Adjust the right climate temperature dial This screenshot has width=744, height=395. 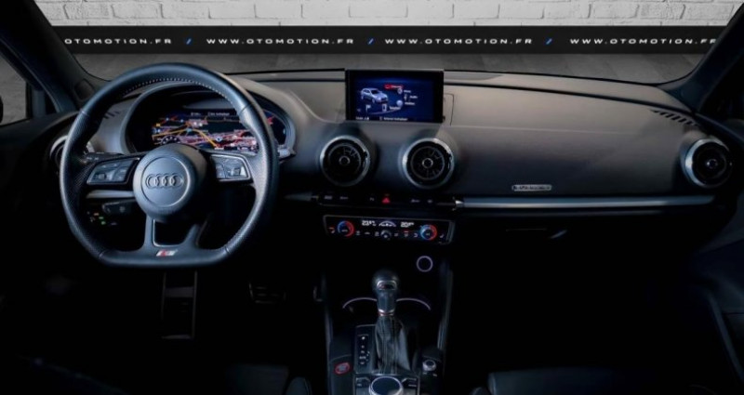pos(427,231)
